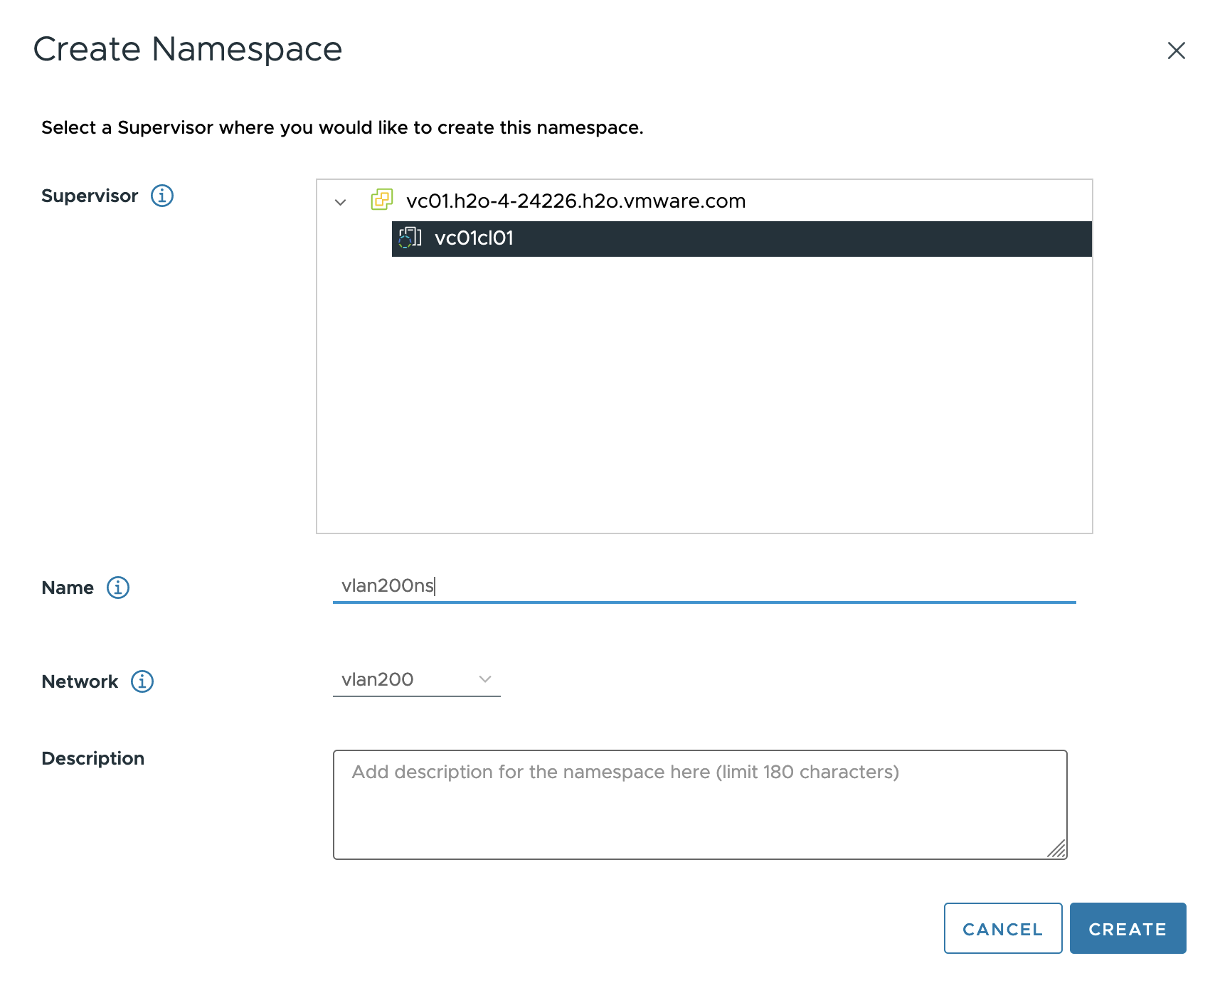Click inside the Description text area

[x=700, y=804]
